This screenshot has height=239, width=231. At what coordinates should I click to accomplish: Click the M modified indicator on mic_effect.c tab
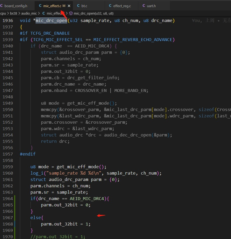[x=64, y=6]
